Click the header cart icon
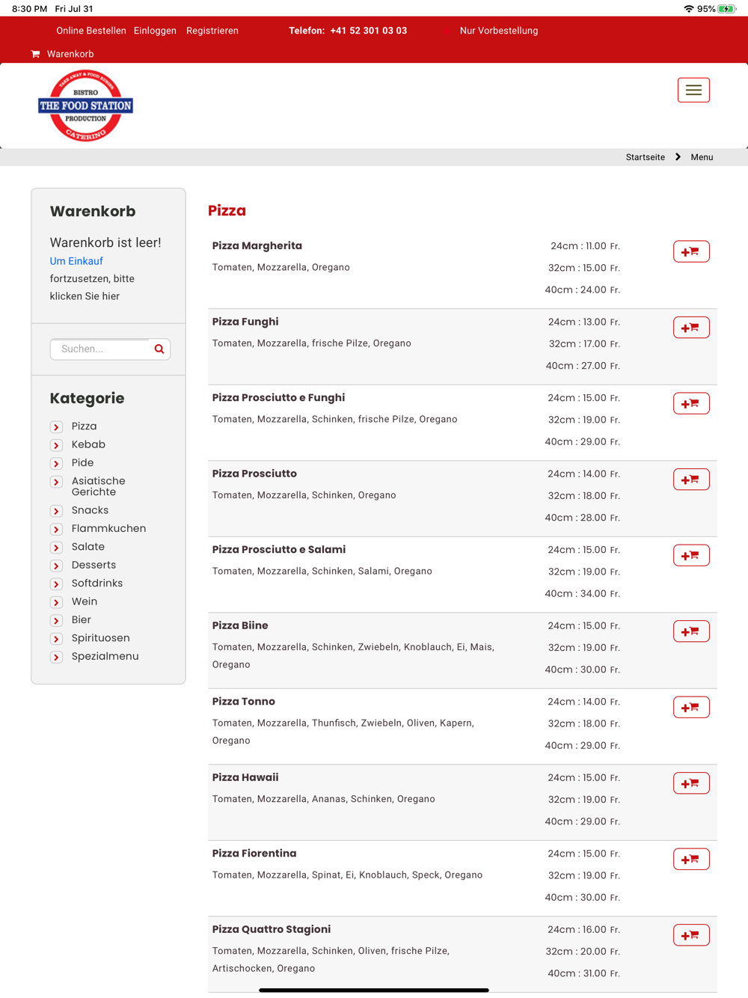 pyautogui.click(x=35, y=54)
